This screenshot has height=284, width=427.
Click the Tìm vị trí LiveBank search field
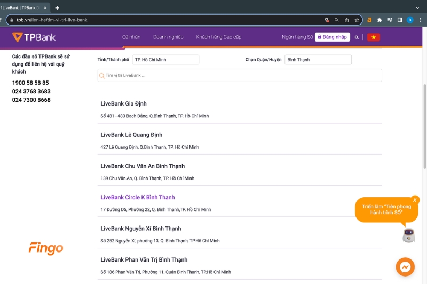pyautogui.click(x=240, y=75)
